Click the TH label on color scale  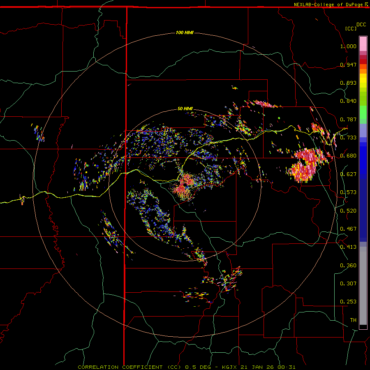point(353,320)
